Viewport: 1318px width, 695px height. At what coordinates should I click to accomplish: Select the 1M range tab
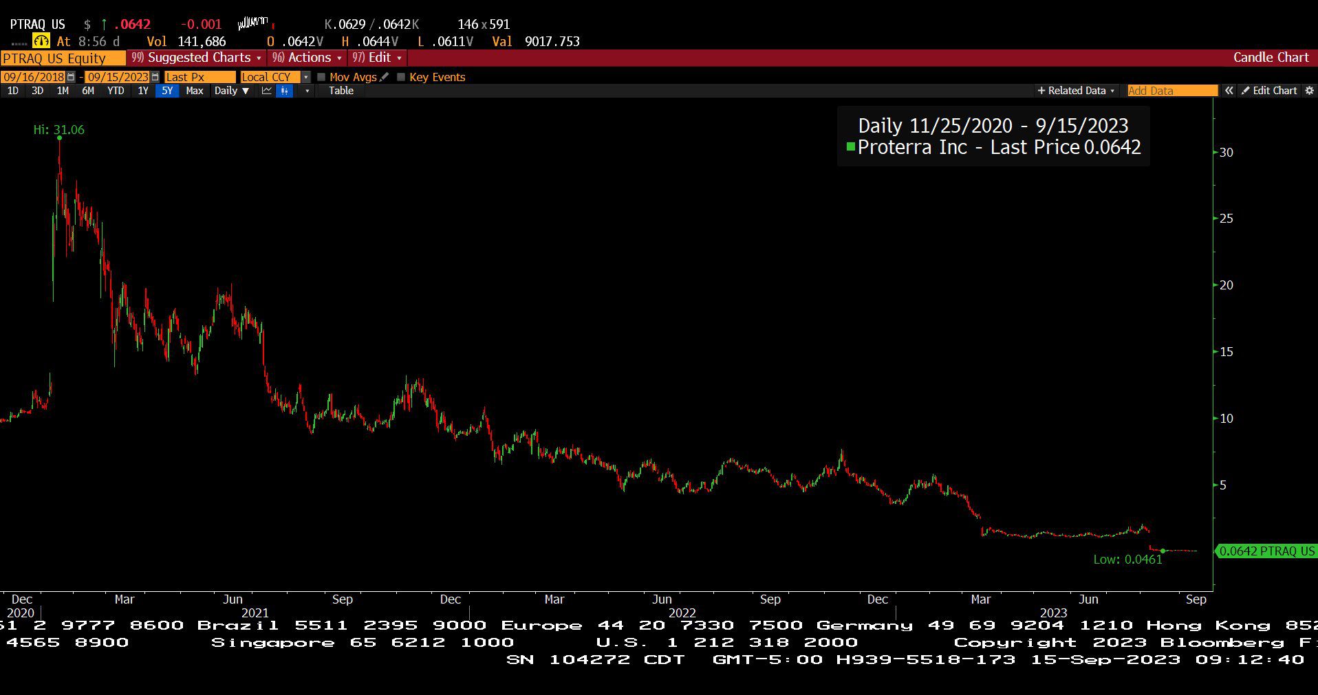pos(63,91)
